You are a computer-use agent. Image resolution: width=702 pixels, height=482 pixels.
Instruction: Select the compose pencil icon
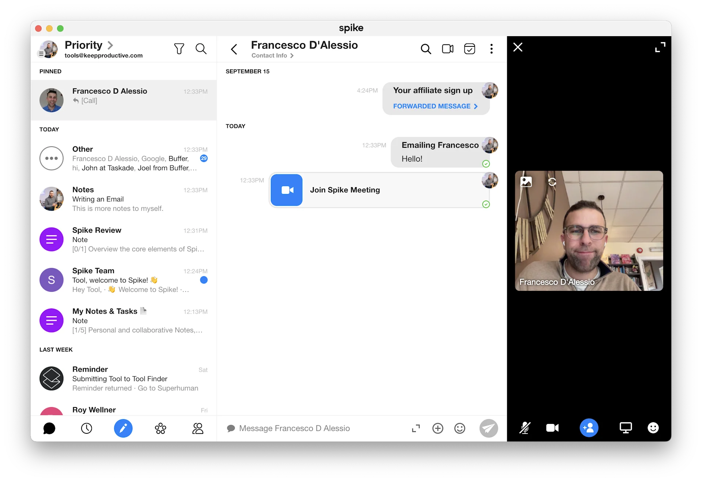pos(123,428)
